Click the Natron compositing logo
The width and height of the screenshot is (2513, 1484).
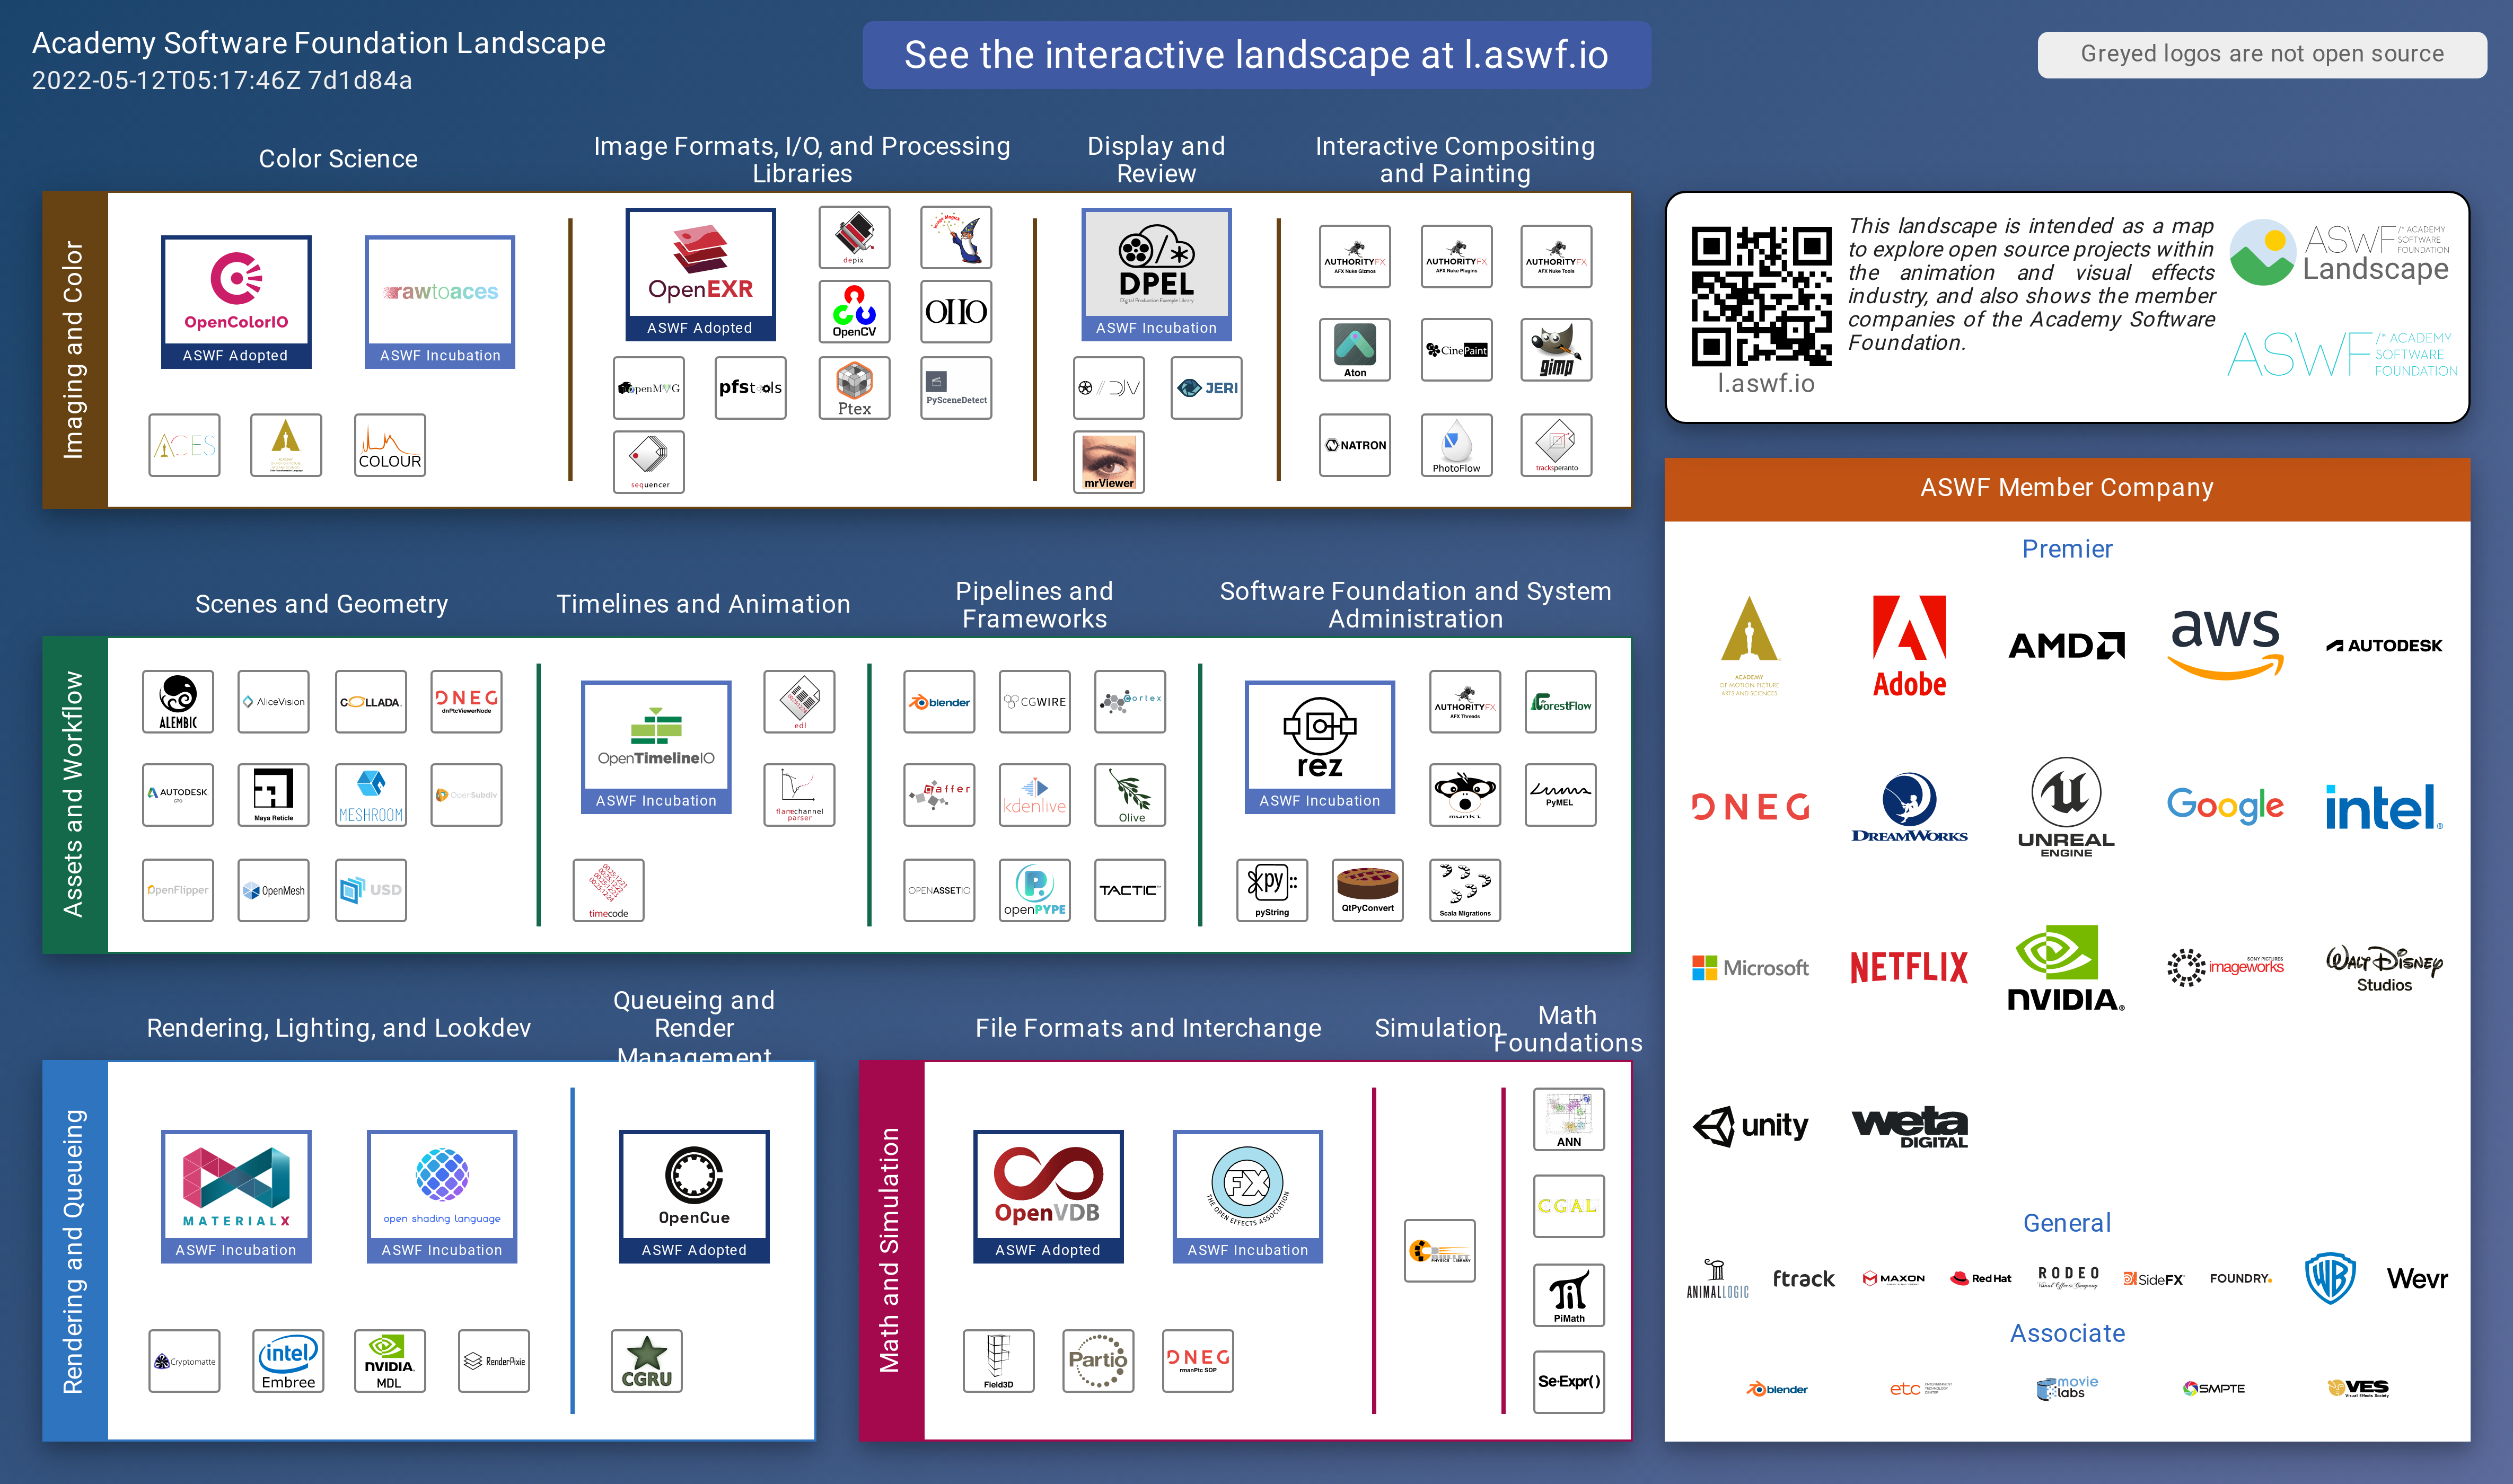coord(1355,445)
